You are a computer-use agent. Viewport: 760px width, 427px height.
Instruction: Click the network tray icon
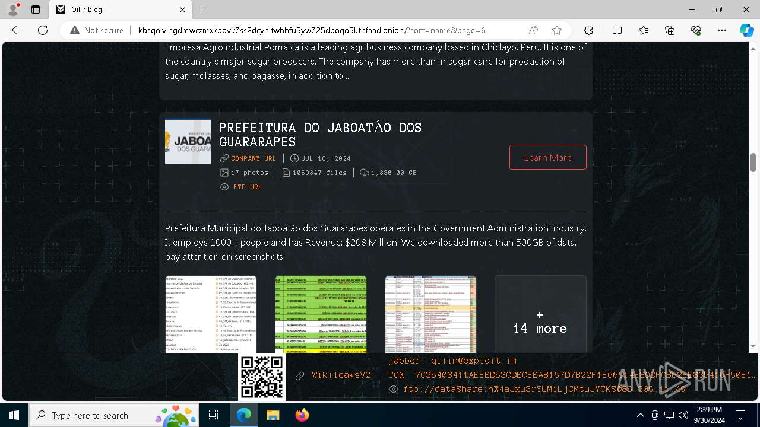[669, 415]
